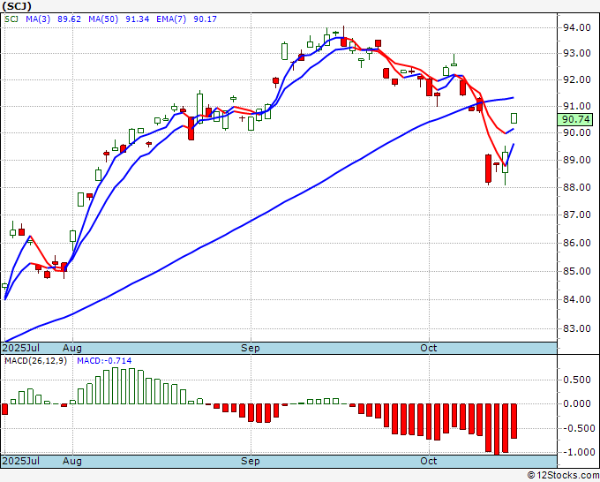600x482 pixels.
Task: Click the 86.00 price axis label
Action: (x=576, y=243)
